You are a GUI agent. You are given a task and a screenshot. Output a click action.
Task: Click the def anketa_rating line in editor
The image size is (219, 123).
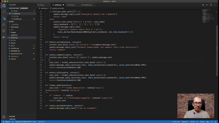(x=63, y=42)
